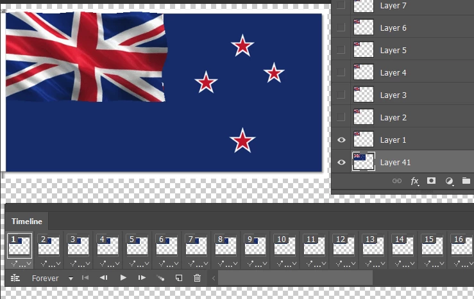Show Layer 3 visibility box
Image resolution: width=474 pixels, height=299 pixels.
point(341,94)
